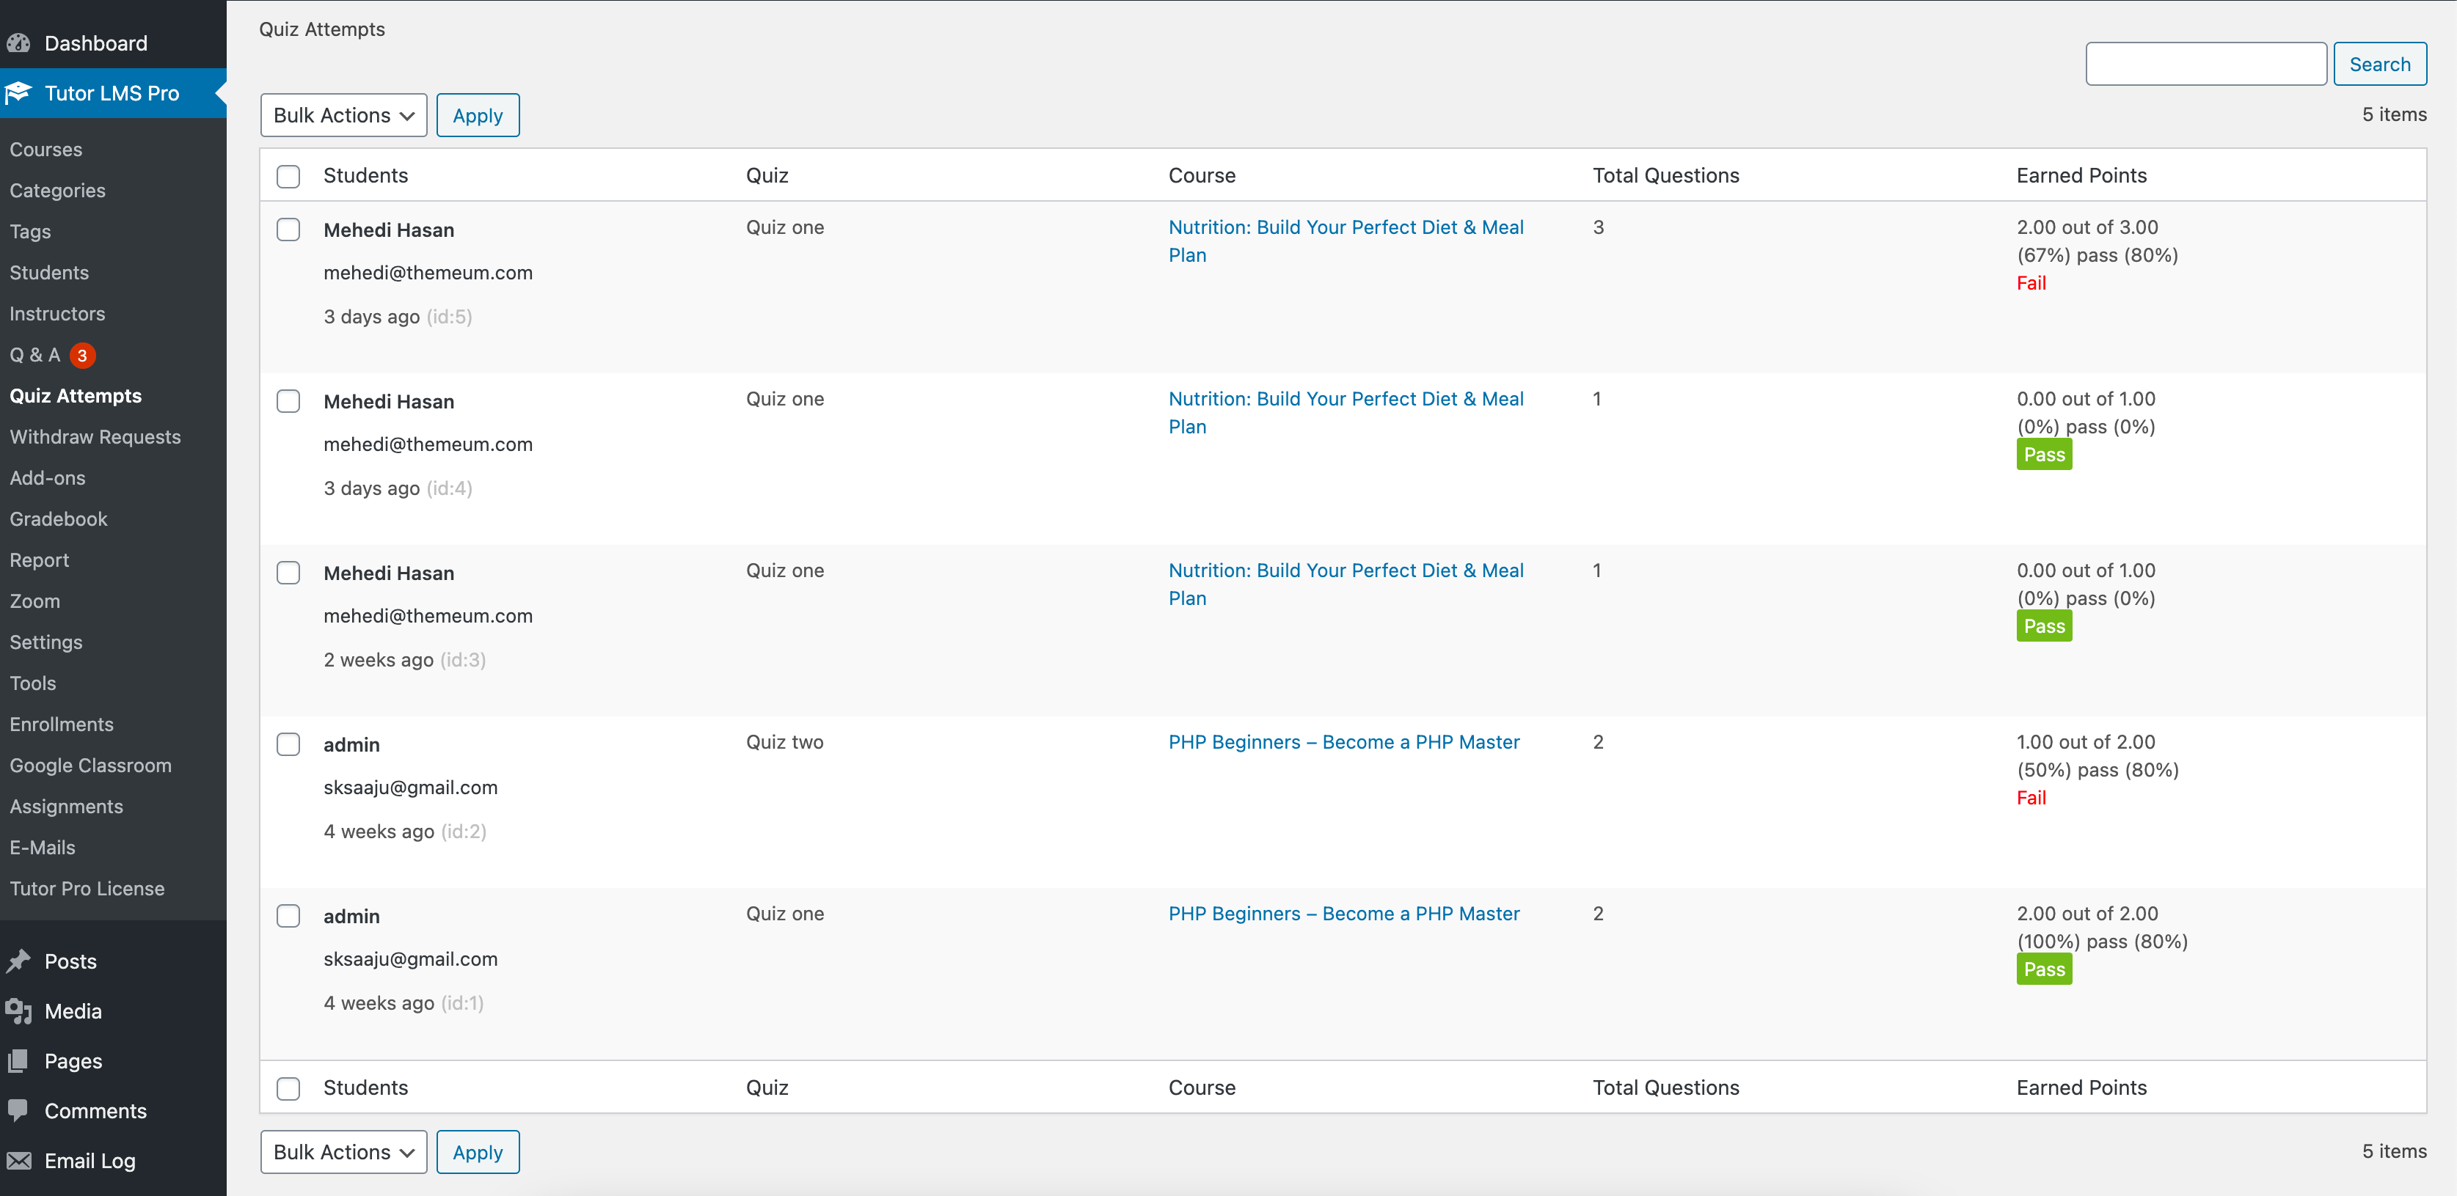The width and height of the screenshot is (2457, 1196).
Task: Check the admin Quiz two attempt checkbox
Action: tap(288, 744)
